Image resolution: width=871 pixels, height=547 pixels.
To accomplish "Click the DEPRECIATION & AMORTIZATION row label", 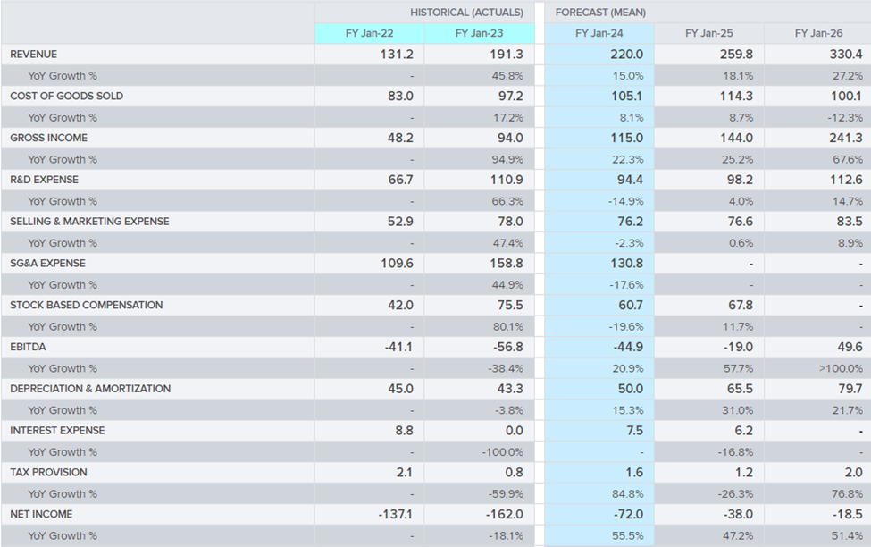I will point(90,389).
